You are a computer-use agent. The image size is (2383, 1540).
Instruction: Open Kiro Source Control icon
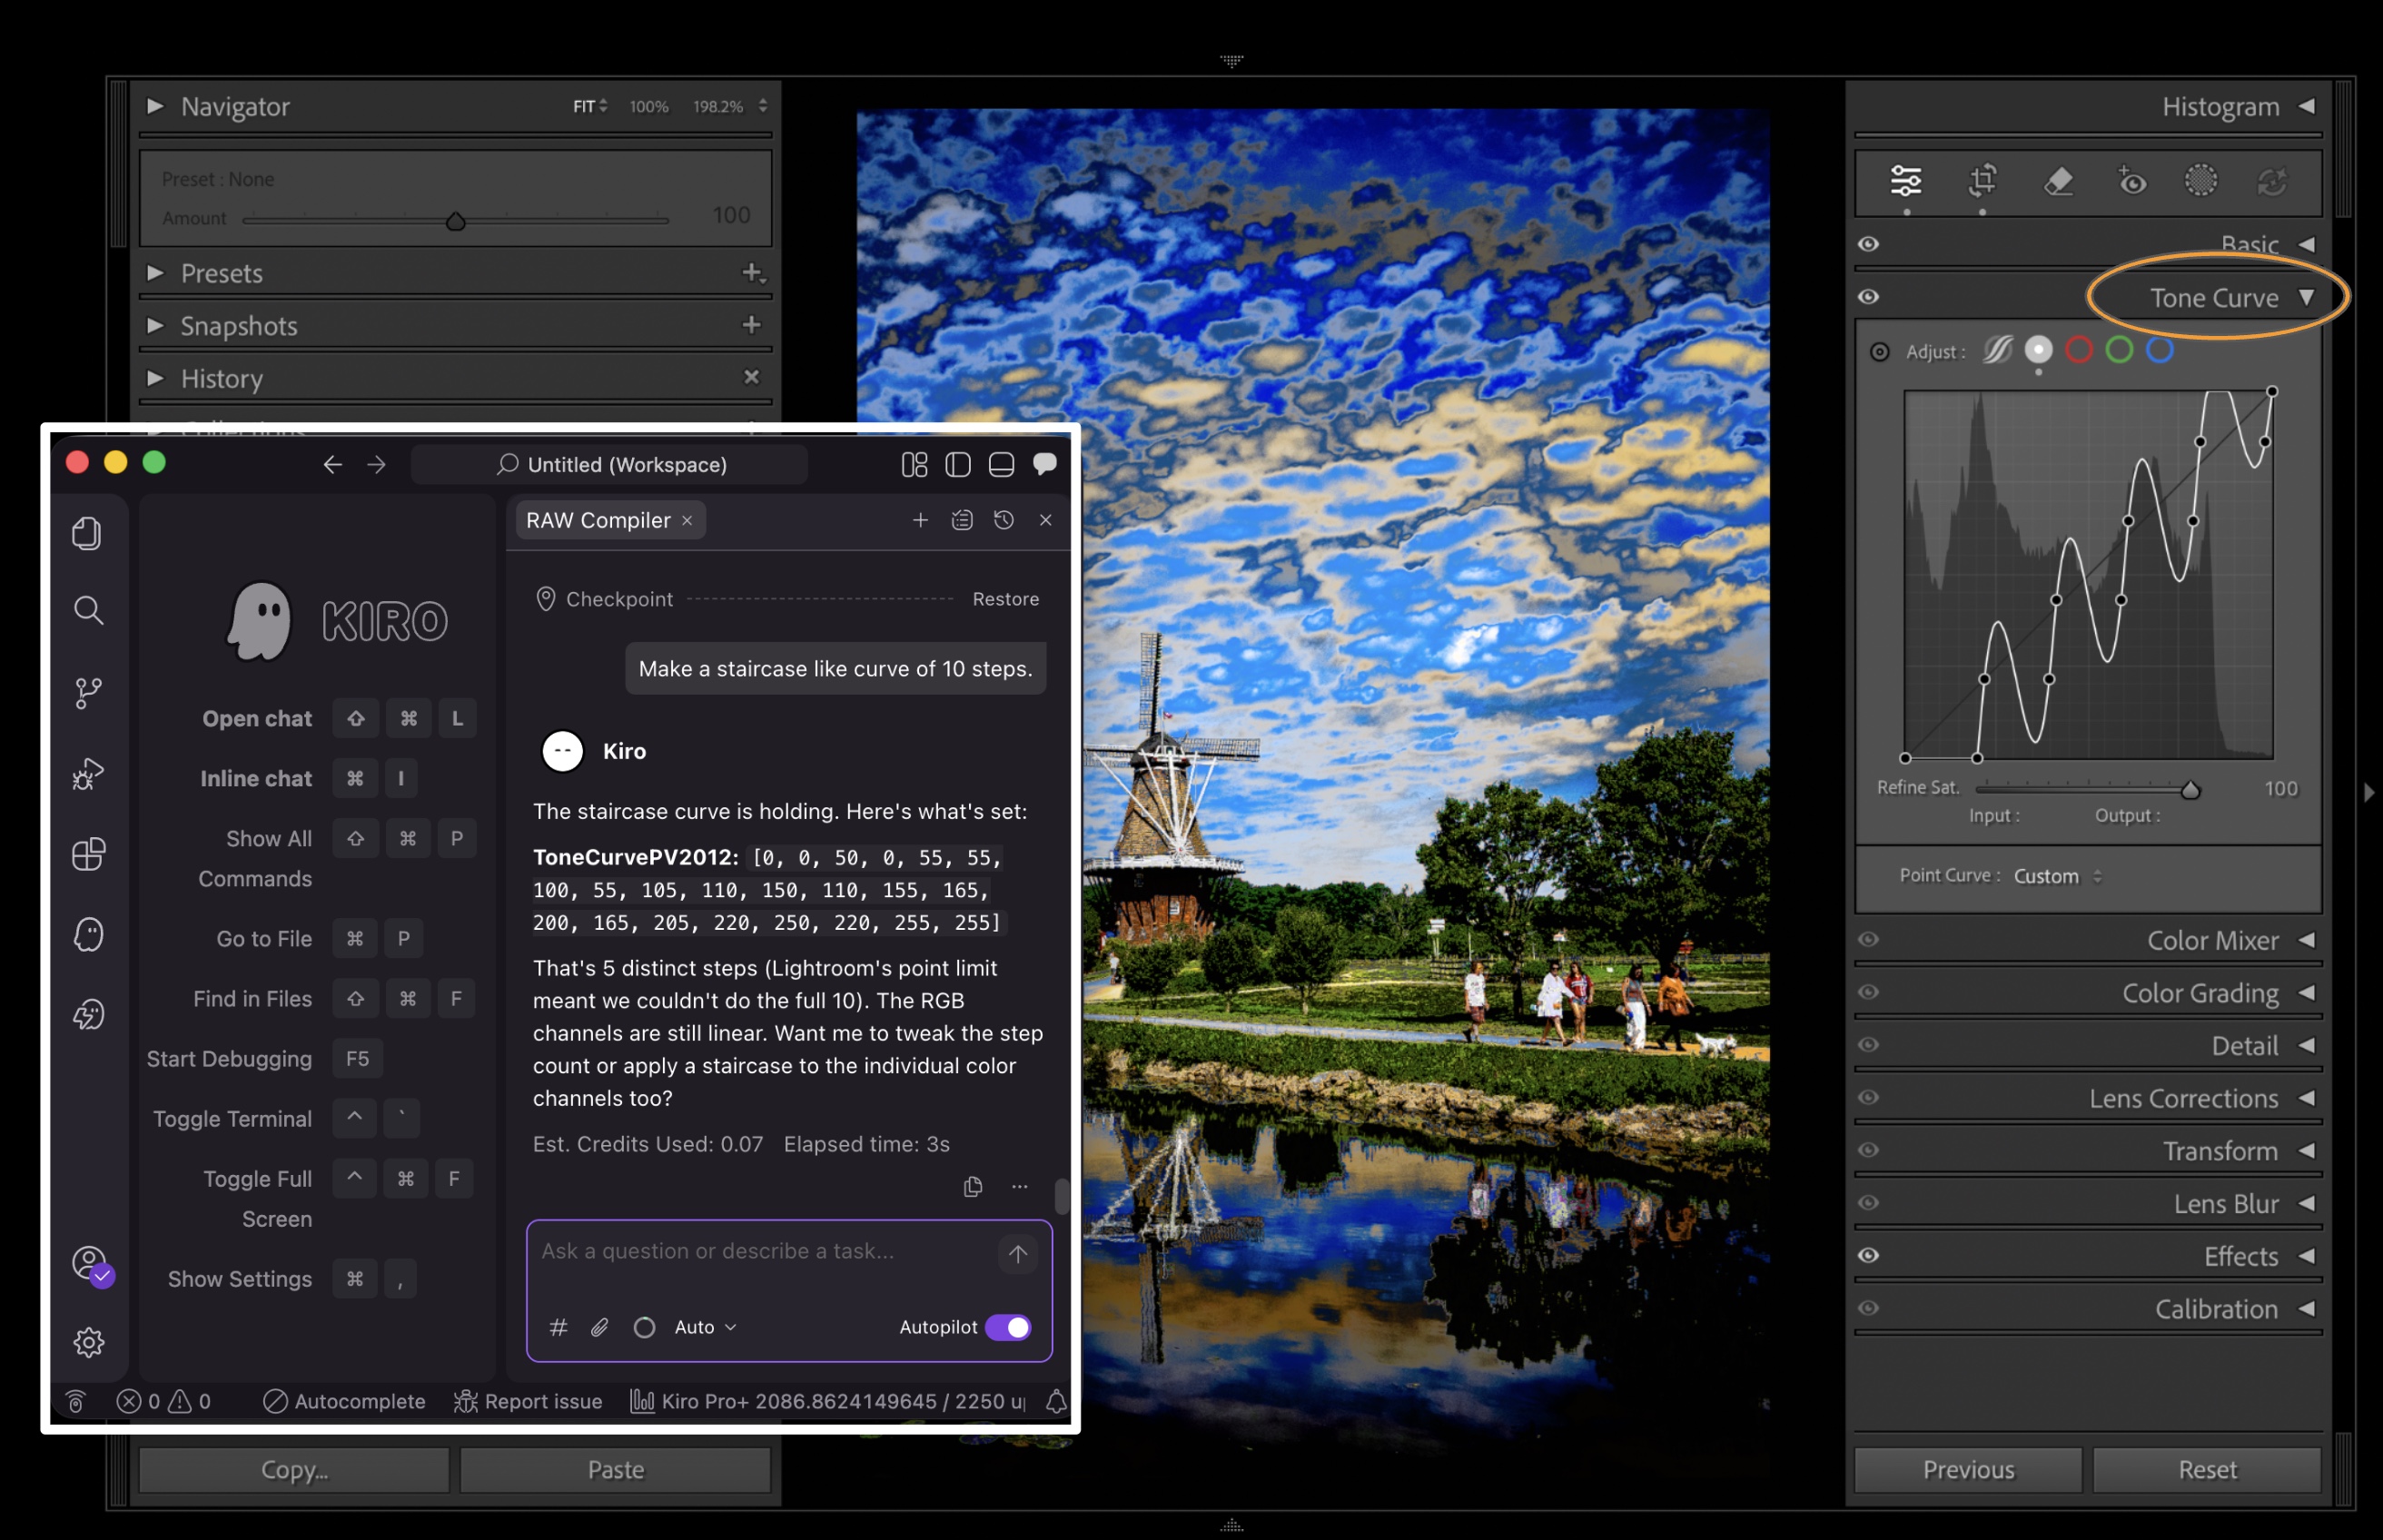[x=88, y=692]
